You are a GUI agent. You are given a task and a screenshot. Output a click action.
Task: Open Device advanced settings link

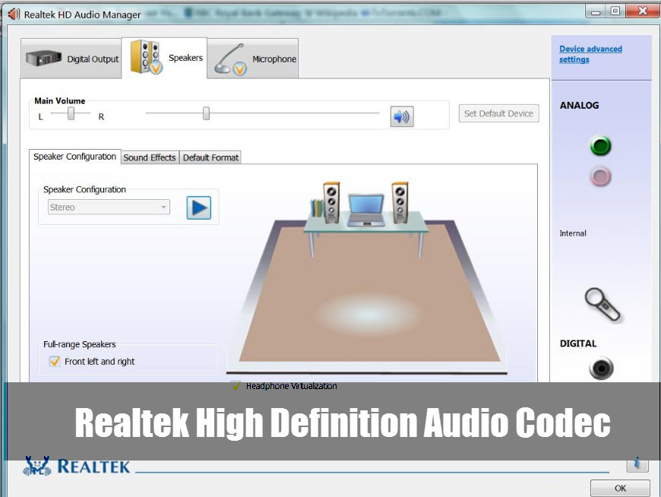tap(590, 54)
